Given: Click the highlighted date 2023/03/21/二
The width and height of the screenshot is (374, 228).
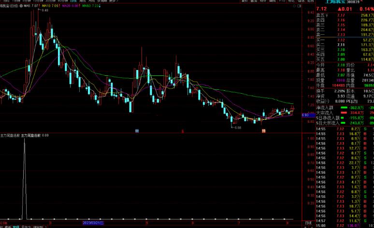Looking at the screenshot, I should (93, 223).
